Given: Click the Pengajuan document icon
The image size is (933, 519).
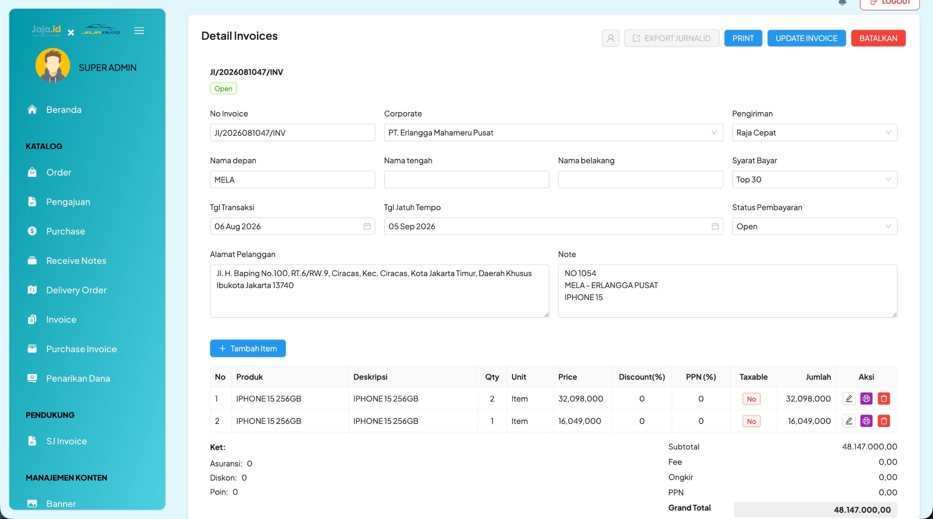Looking at the screenshot, I should click(32, 201).
